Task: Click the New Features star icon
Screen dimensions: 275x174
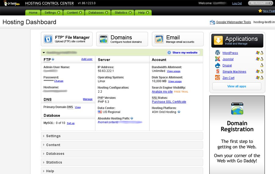Action: tap(260, 11)
